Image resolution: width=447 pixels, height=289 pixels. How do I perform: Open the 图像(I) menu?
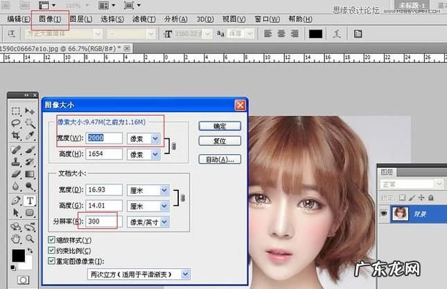tap(50, 19)
